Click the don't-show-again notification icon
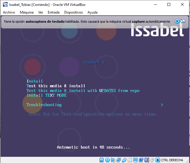The height and width of the screenshot is (163, 190). coord(183,21)
